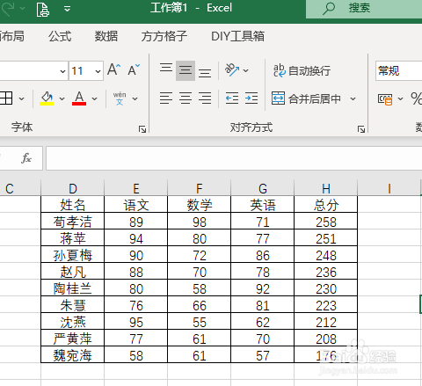The width and height of the screenshot is (422, 386).
Task: Select column C header
Action: [20, 188]
